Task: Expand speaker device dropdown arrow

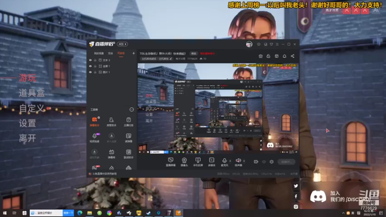Action: pyautogui.click(x=244, y=161)
